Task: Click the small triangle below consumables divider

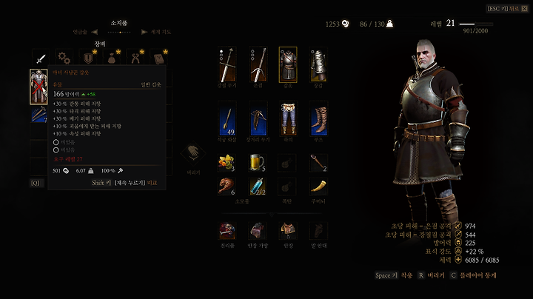Action: click(x=271, y=215)
